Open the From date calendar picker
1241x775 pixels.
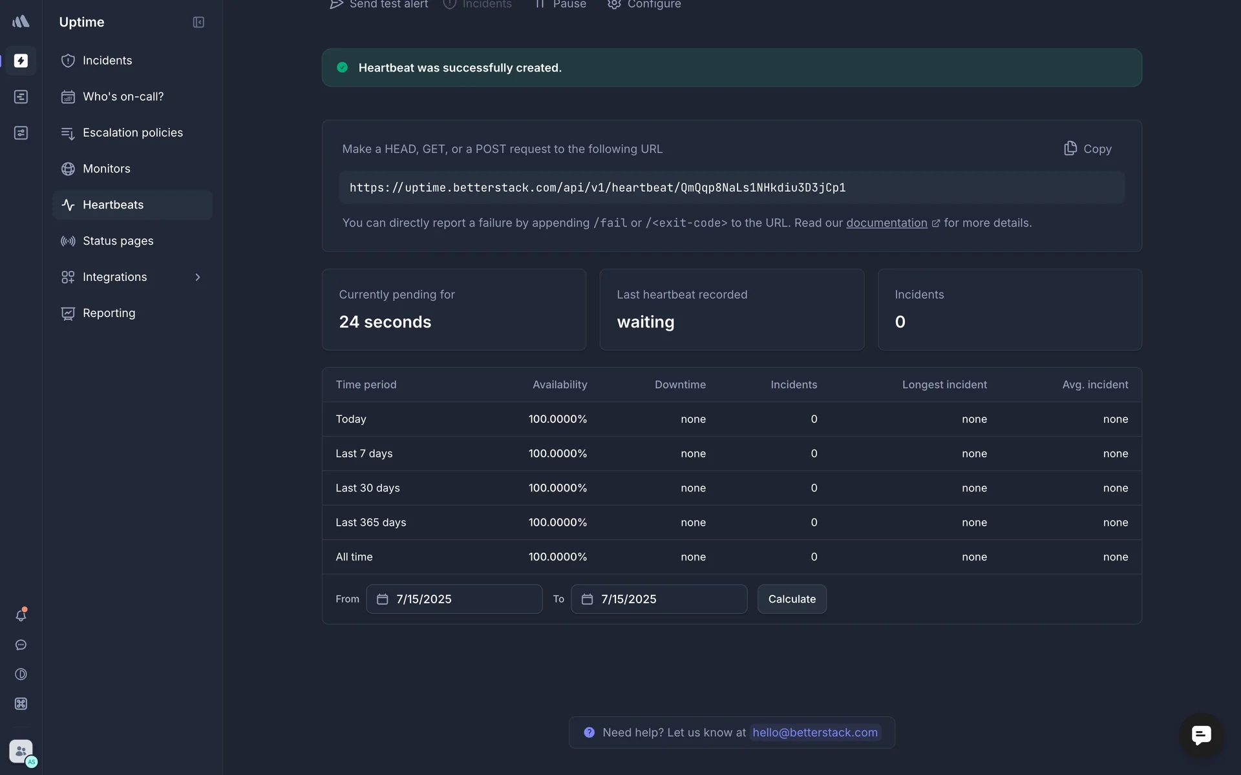383,599
